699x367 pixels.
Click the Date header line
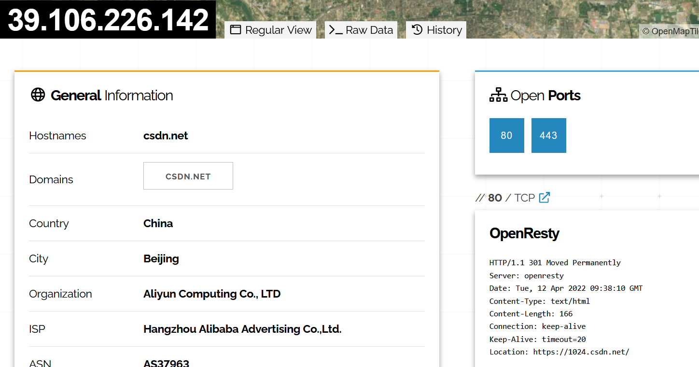coord(566,288)
